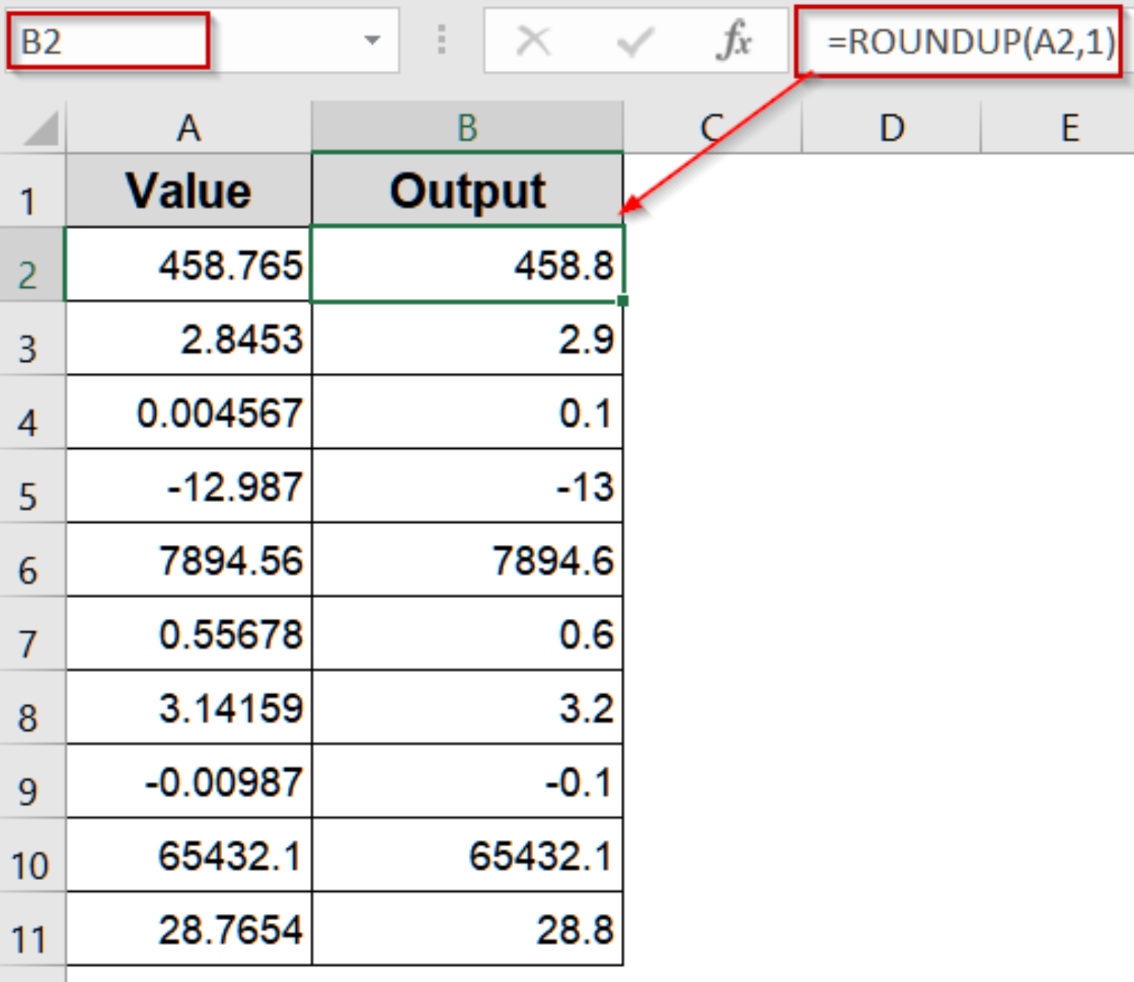Expand the formula bar options dots
This screenshot has width=1134, height=982.
(441, 41)
